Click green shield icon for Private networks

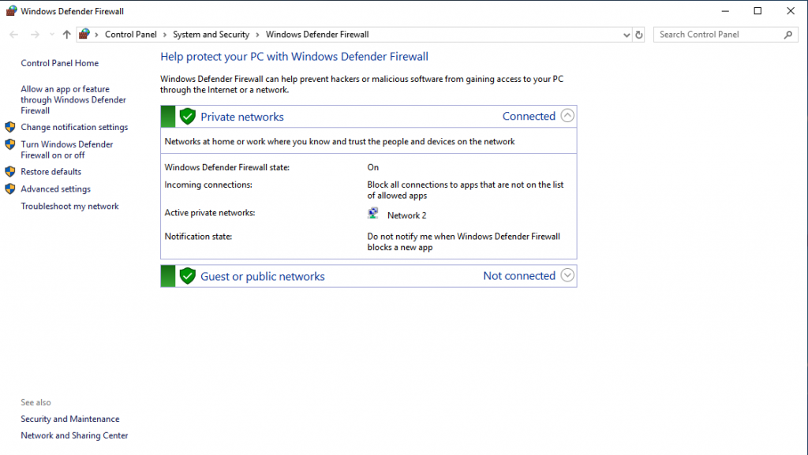188,117
